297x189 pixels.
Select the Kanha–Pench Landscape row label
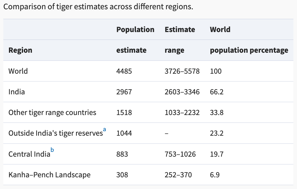[x=49, y=175]
